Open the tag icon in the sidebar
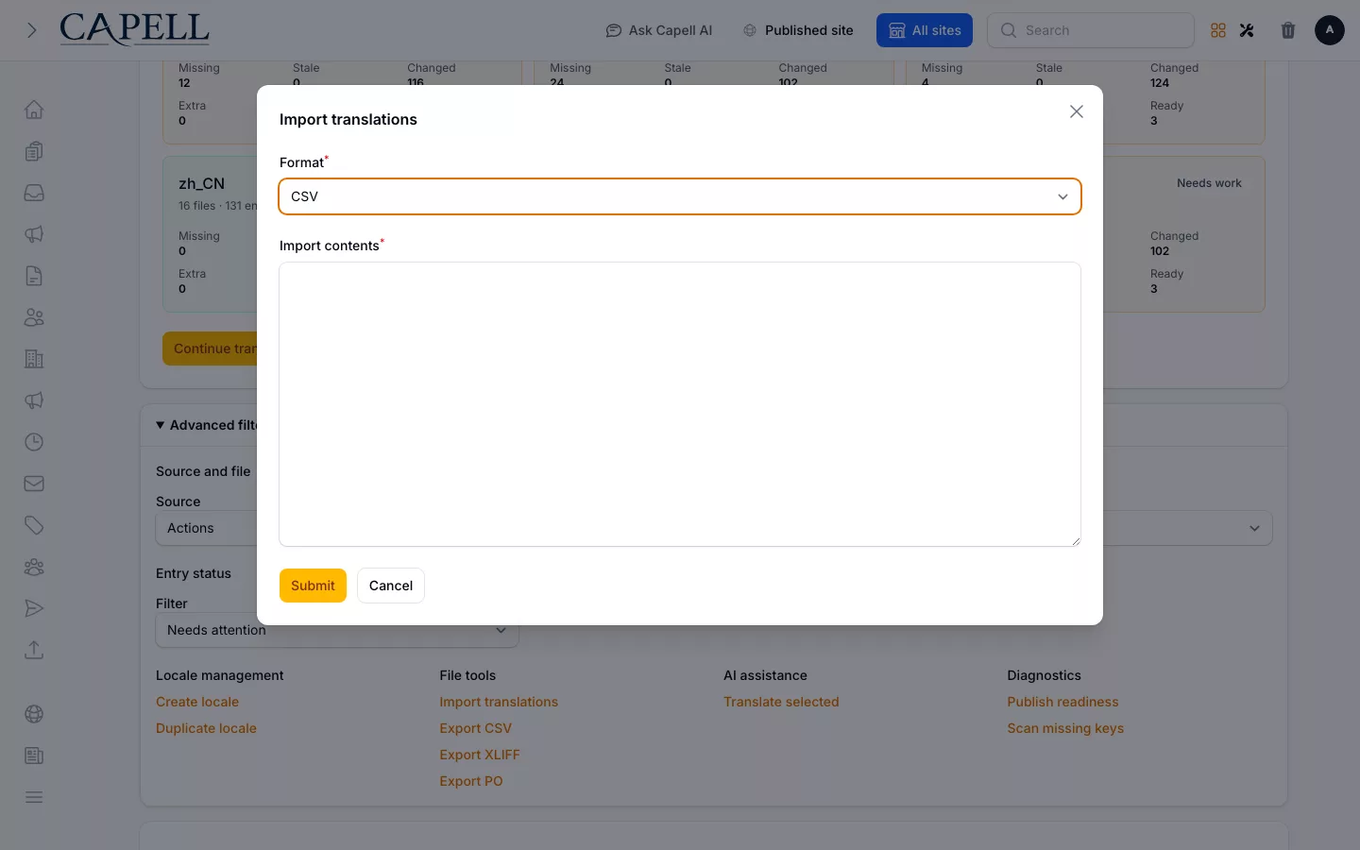Viewport: 1360px width, 850px height. [34, 525]
